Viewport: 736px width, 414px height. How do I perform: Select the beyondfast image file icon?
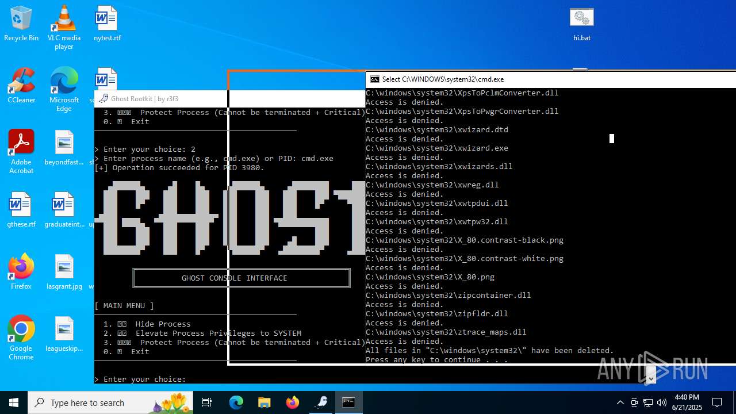tap(64, 148)
